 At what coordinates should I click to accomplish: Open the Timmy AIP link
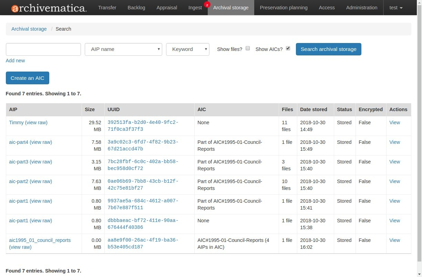pyautogui.click(x=17, y=122)
